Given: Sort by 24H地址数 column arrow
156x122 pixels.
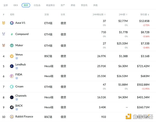Looking at the screenshot, I should click(x=105, y=14).
